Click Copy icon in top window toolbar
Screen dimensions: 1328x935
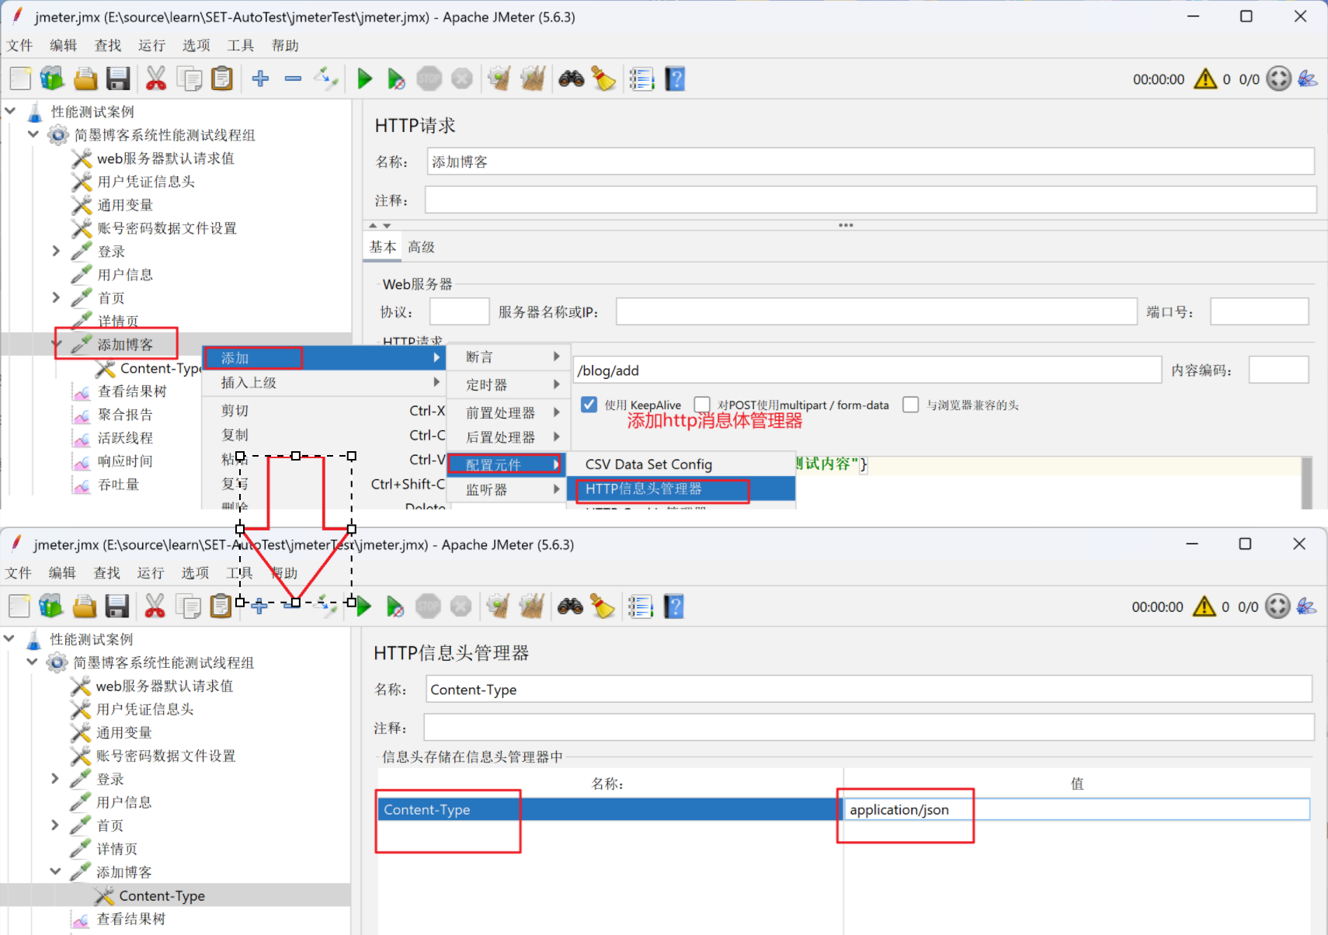(x=189, y=78)
